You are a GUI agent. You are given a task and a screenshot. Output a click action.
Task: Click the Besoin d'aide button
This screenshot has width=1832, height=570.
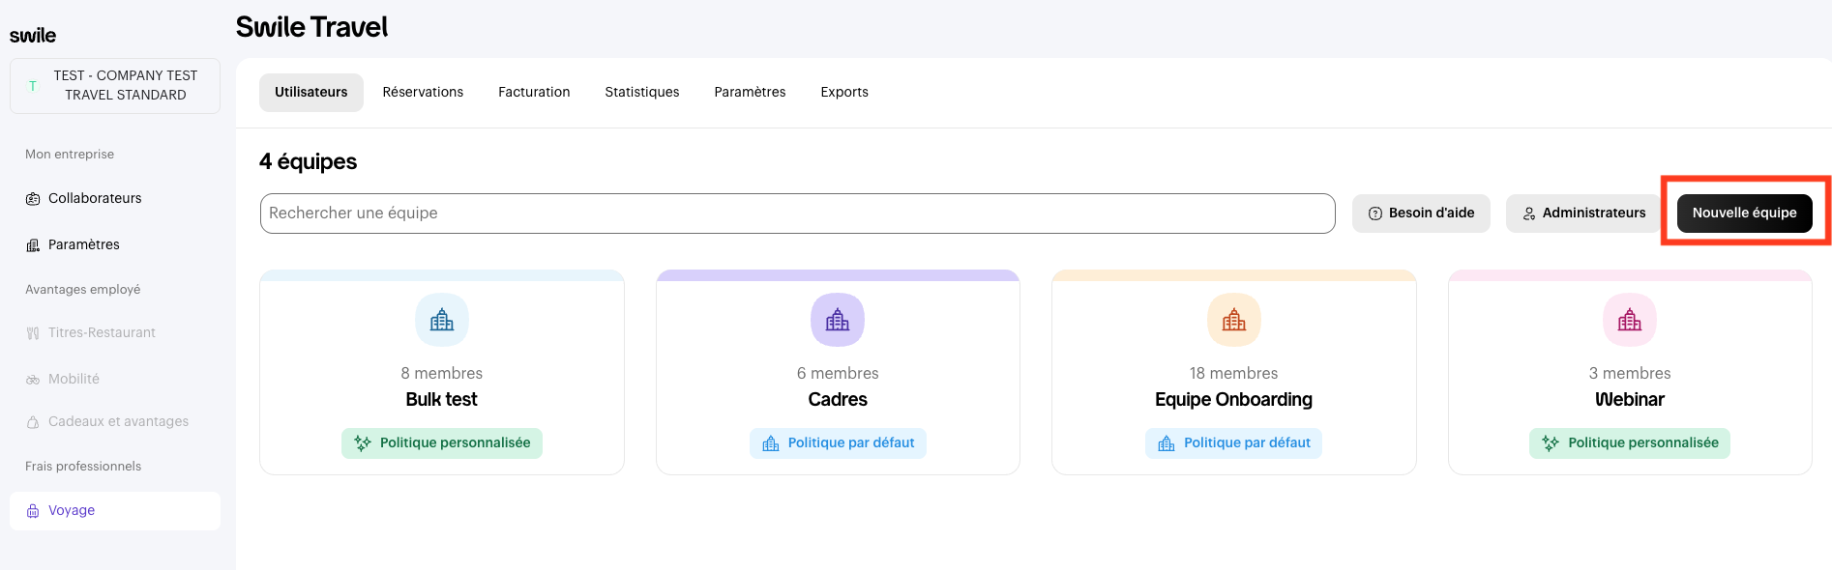point(1421,213)
